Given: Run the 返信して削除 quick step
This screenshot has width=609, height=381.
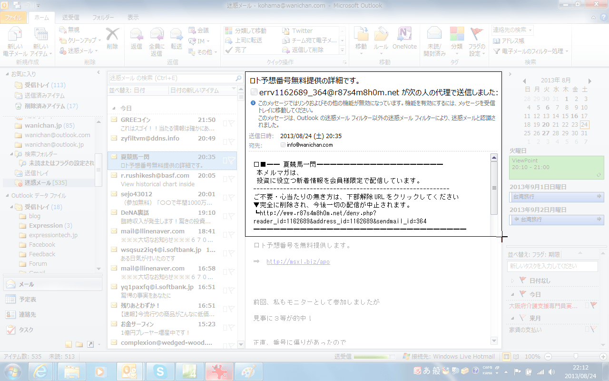Looking at the screenshot, I should [x=303, y=50].
